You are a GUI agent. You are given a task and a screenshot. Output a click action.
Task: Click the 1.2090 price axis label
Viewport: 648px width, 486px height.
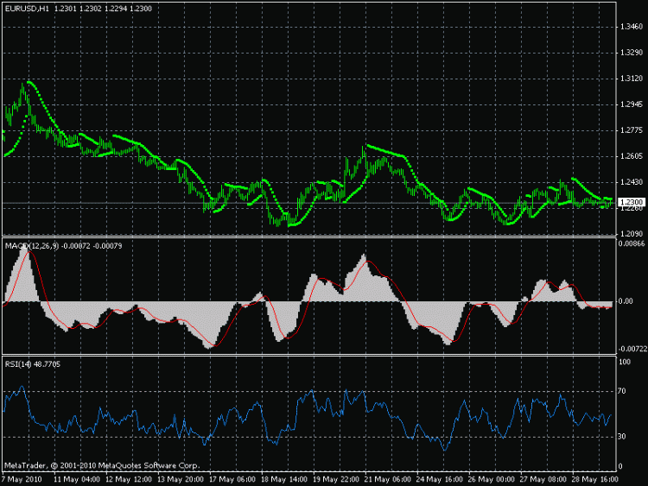pyautogui.click(x=632, y=234)
